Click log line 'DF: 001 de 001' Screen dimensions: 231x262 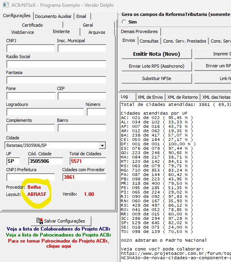point(158,144)
